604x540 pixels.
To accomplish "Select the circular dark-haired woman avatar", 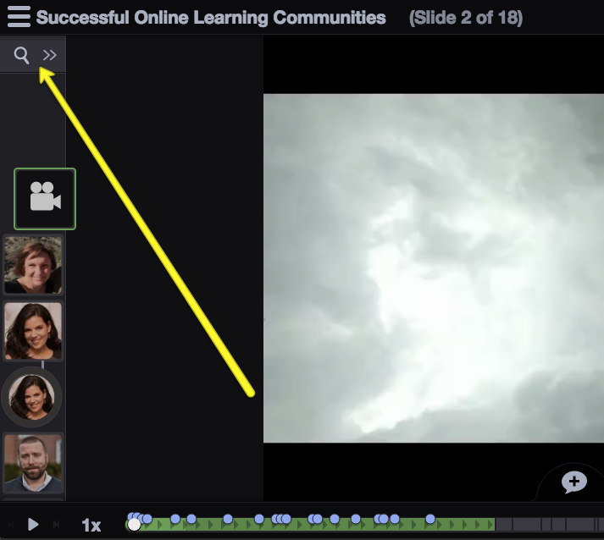I will pos(31,397).
